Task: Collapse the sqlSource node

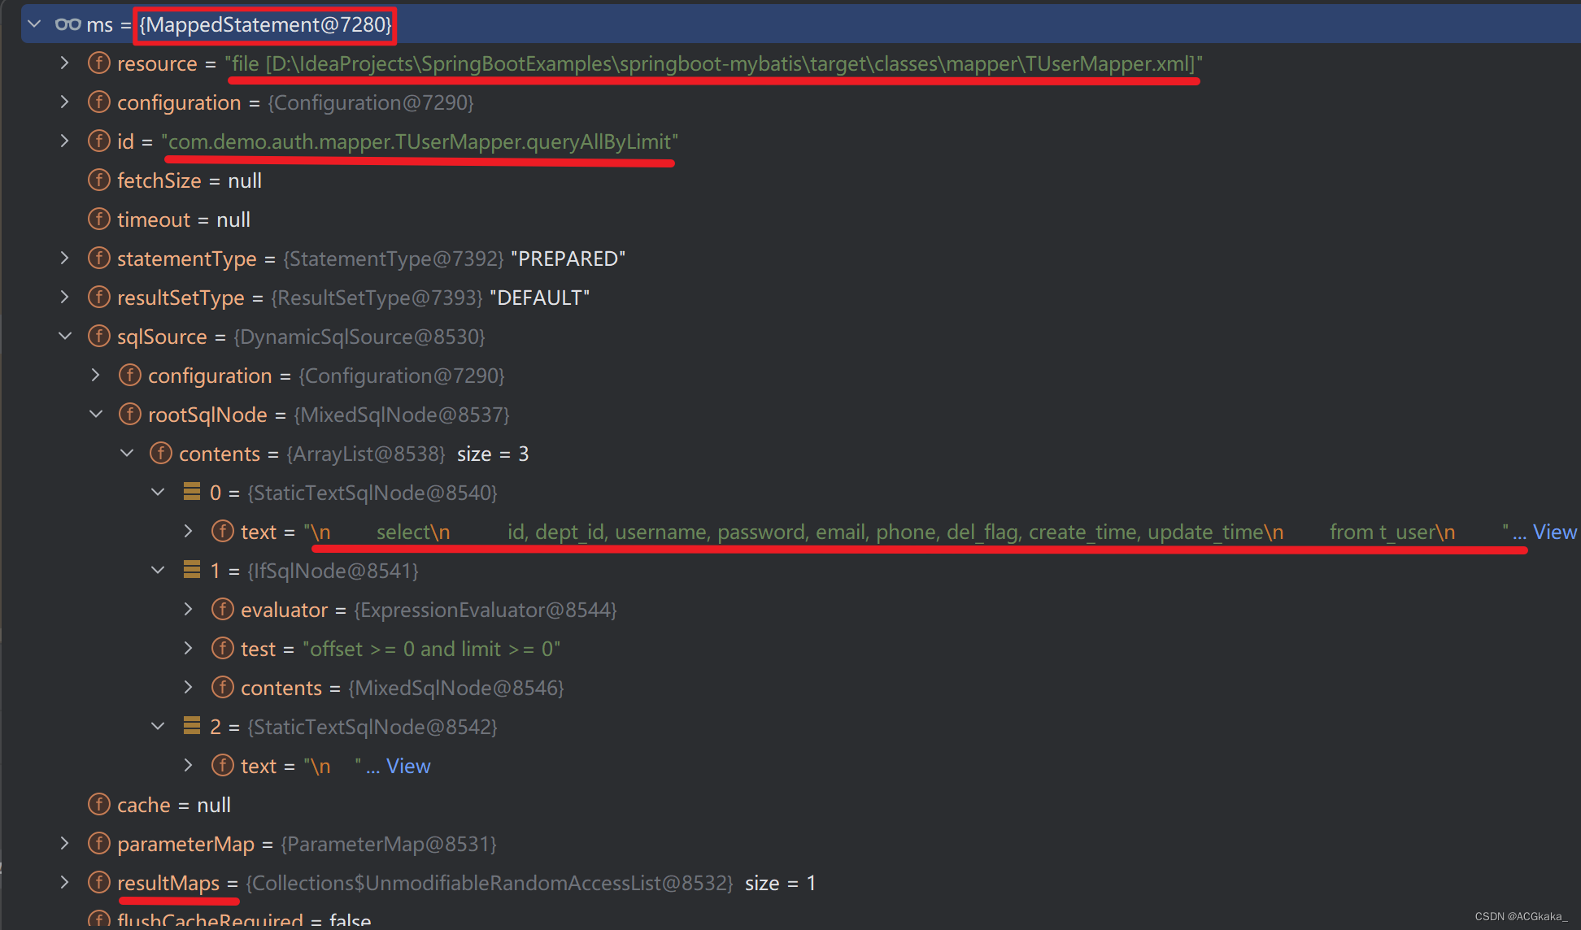Action: pyautogui.click(x=65, y=336)
